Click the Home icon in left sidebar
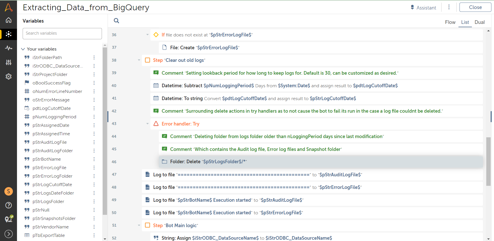The width and height of the screenshot is (494, 241). 8,20
